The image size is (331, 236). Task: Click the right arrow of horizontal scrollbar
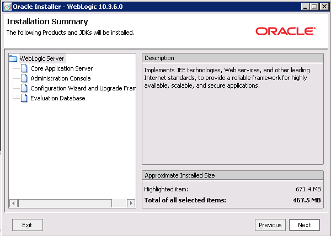pyautogui.click(x=131, y=203)
